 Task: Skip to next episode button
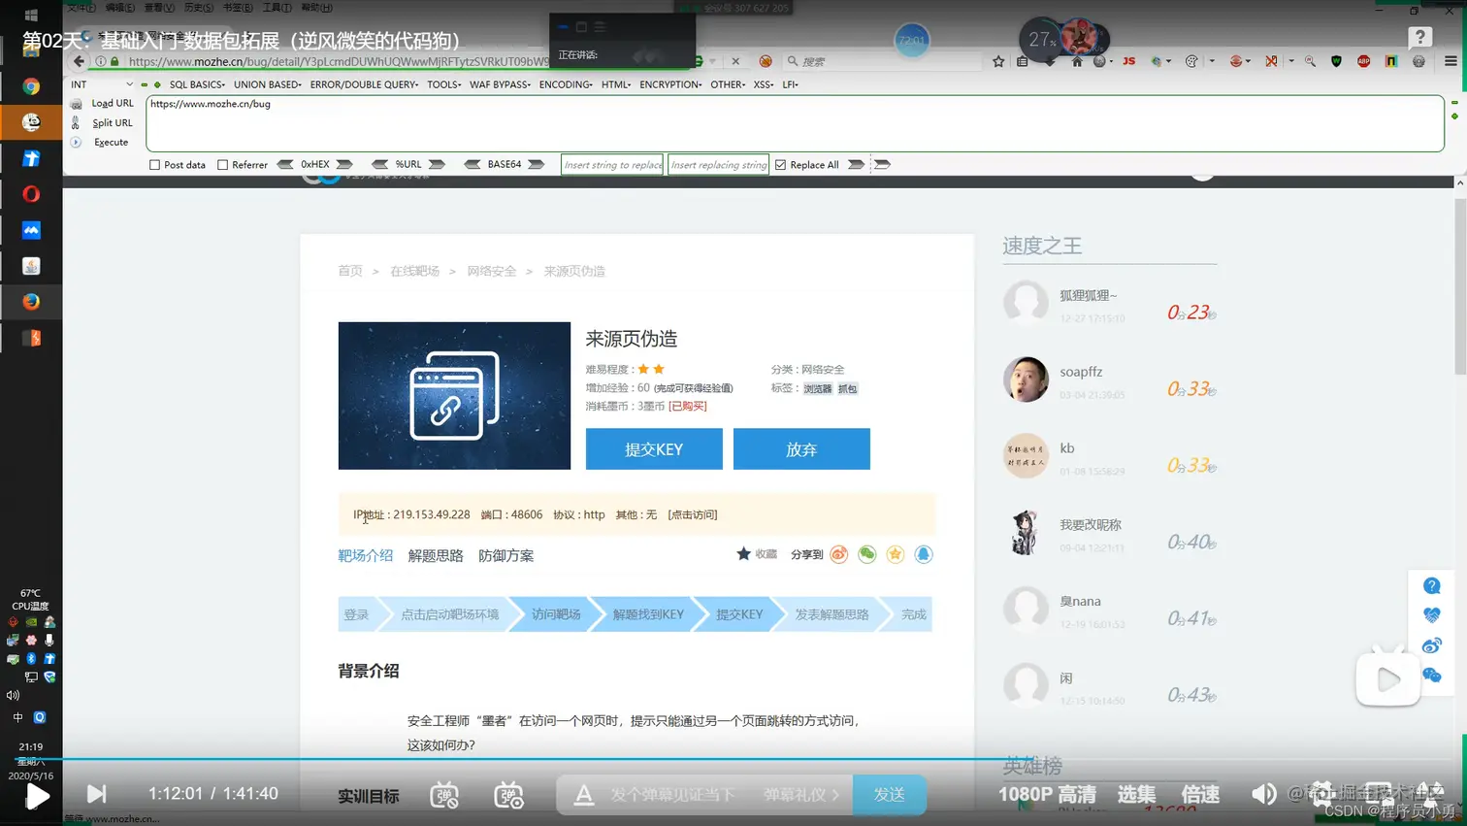[x=97, y=794]
